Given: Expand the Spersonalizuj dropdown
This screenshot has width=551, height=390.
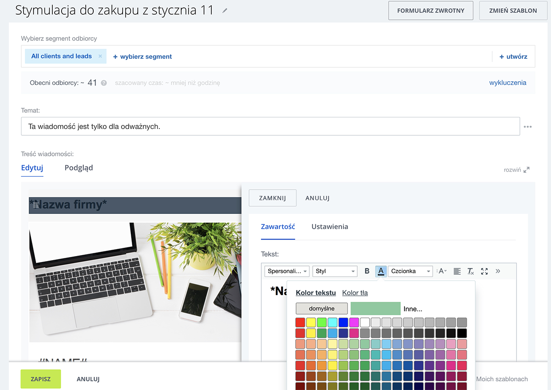Looking at the screenshot, I should [x=287, y=271].
